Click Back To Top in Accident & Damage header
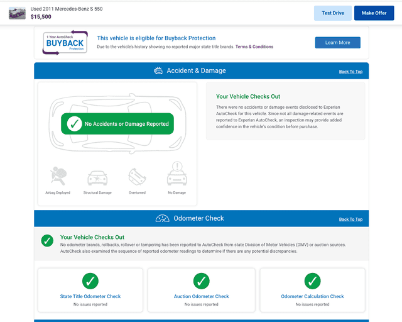The height and width of the screenshot is (322, 402). coord(350,72)
